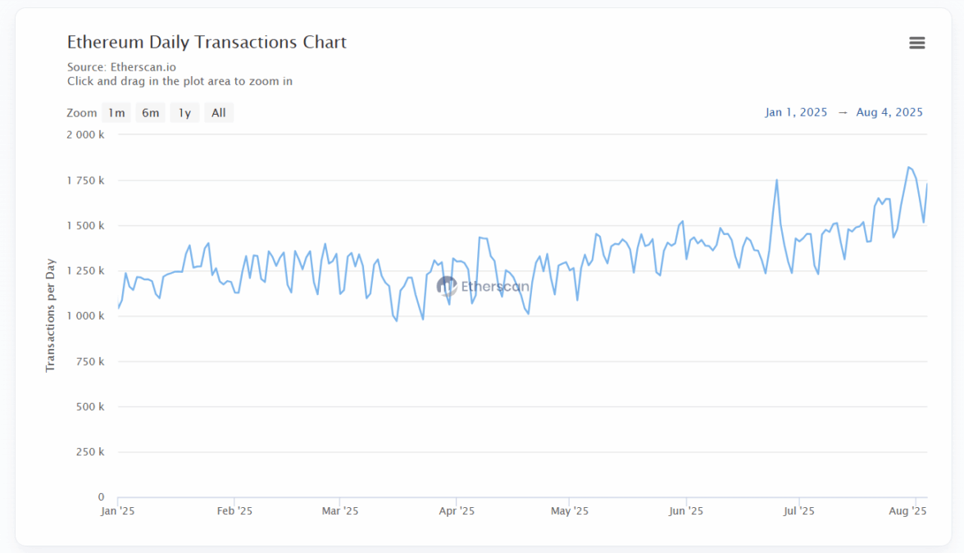The image size is (964, 553).
Task: Click the Source: Etherscan.io subtitle text
Action: tap(121, 67)
